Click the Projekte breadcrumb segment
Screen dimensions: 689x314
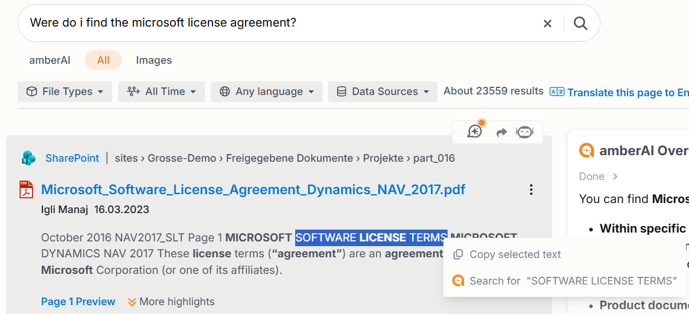[x=383, y=158]
